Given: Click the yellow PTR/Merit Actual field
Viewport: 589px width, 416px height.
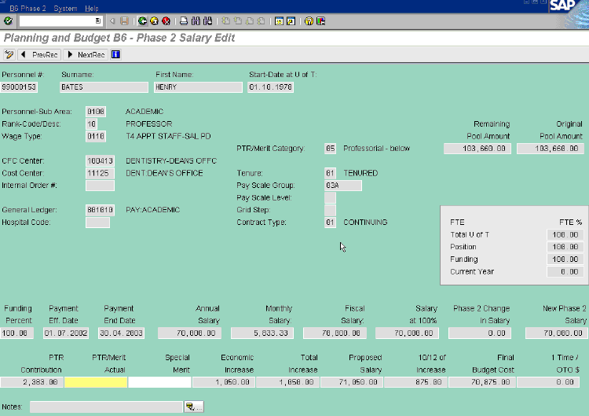Looking at the screenshot, I should [96, 382].
